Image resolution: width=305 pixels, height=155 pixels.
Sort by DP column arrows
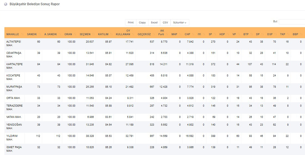click(263, 34)
